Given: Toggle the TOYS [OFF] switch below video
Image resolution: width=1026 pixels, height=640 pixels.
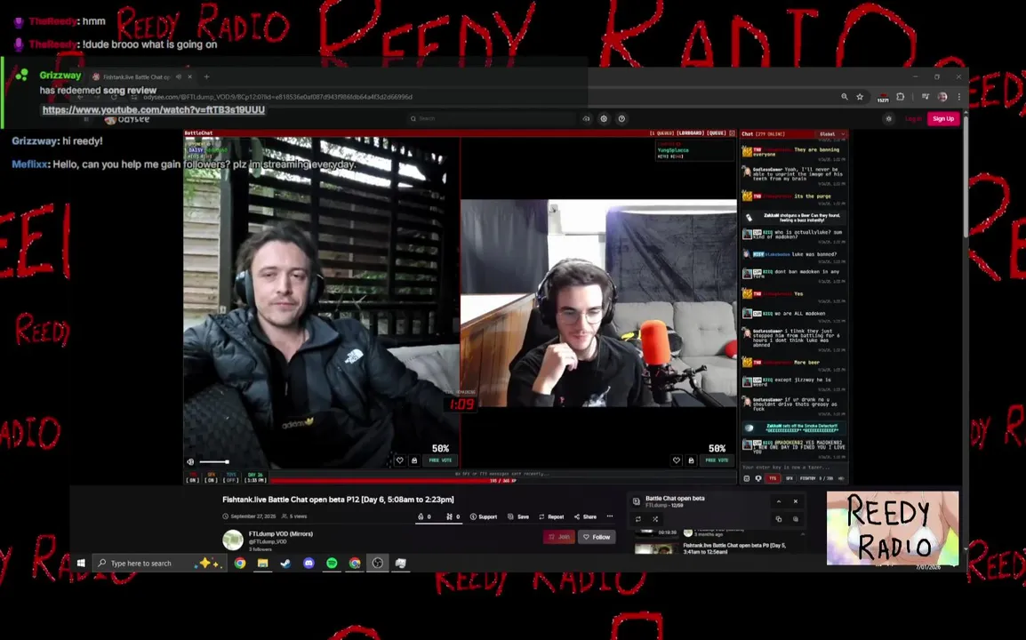Looking at the screenshot, I should [230, 477].
